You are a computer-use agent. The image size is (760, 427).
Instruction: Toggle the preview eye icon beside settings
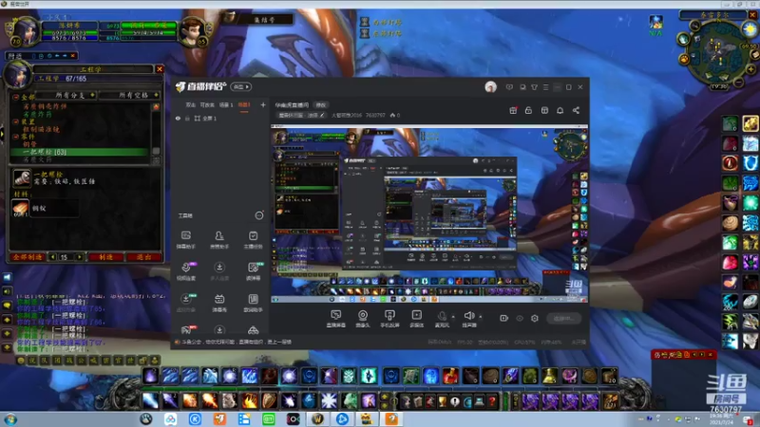tap(520, 318)
